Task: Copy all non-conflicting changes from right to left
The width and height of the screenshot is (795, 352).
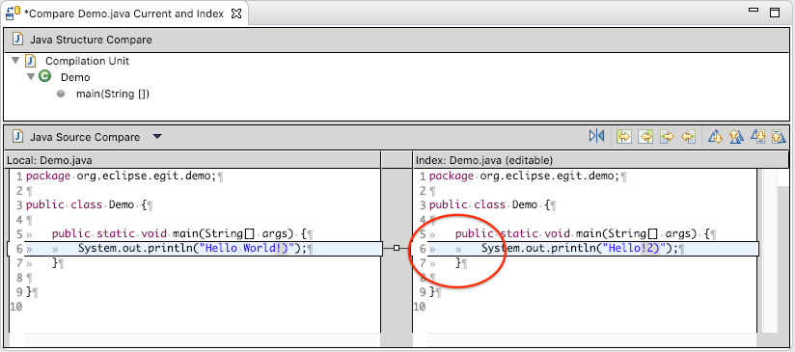Action: 644,136
